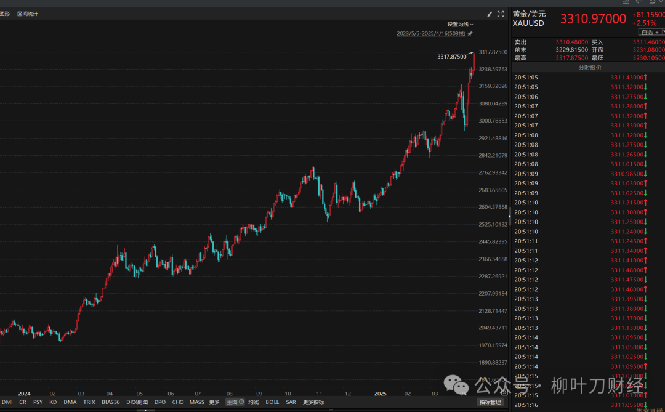Toggle the 均线 moving average overlay
This screenshot has width=665, height=412.
[253, 402]
